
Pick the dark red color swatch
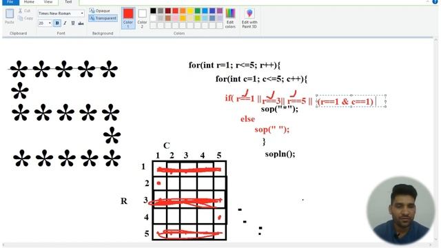[168, 11]
